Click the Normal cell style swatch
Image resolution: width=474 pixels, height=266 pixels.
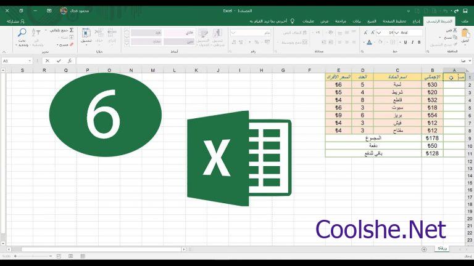[179, 32]
